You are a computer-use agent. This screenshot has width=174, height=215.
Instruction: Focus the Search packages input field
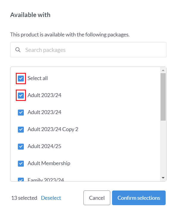[88, 50]
